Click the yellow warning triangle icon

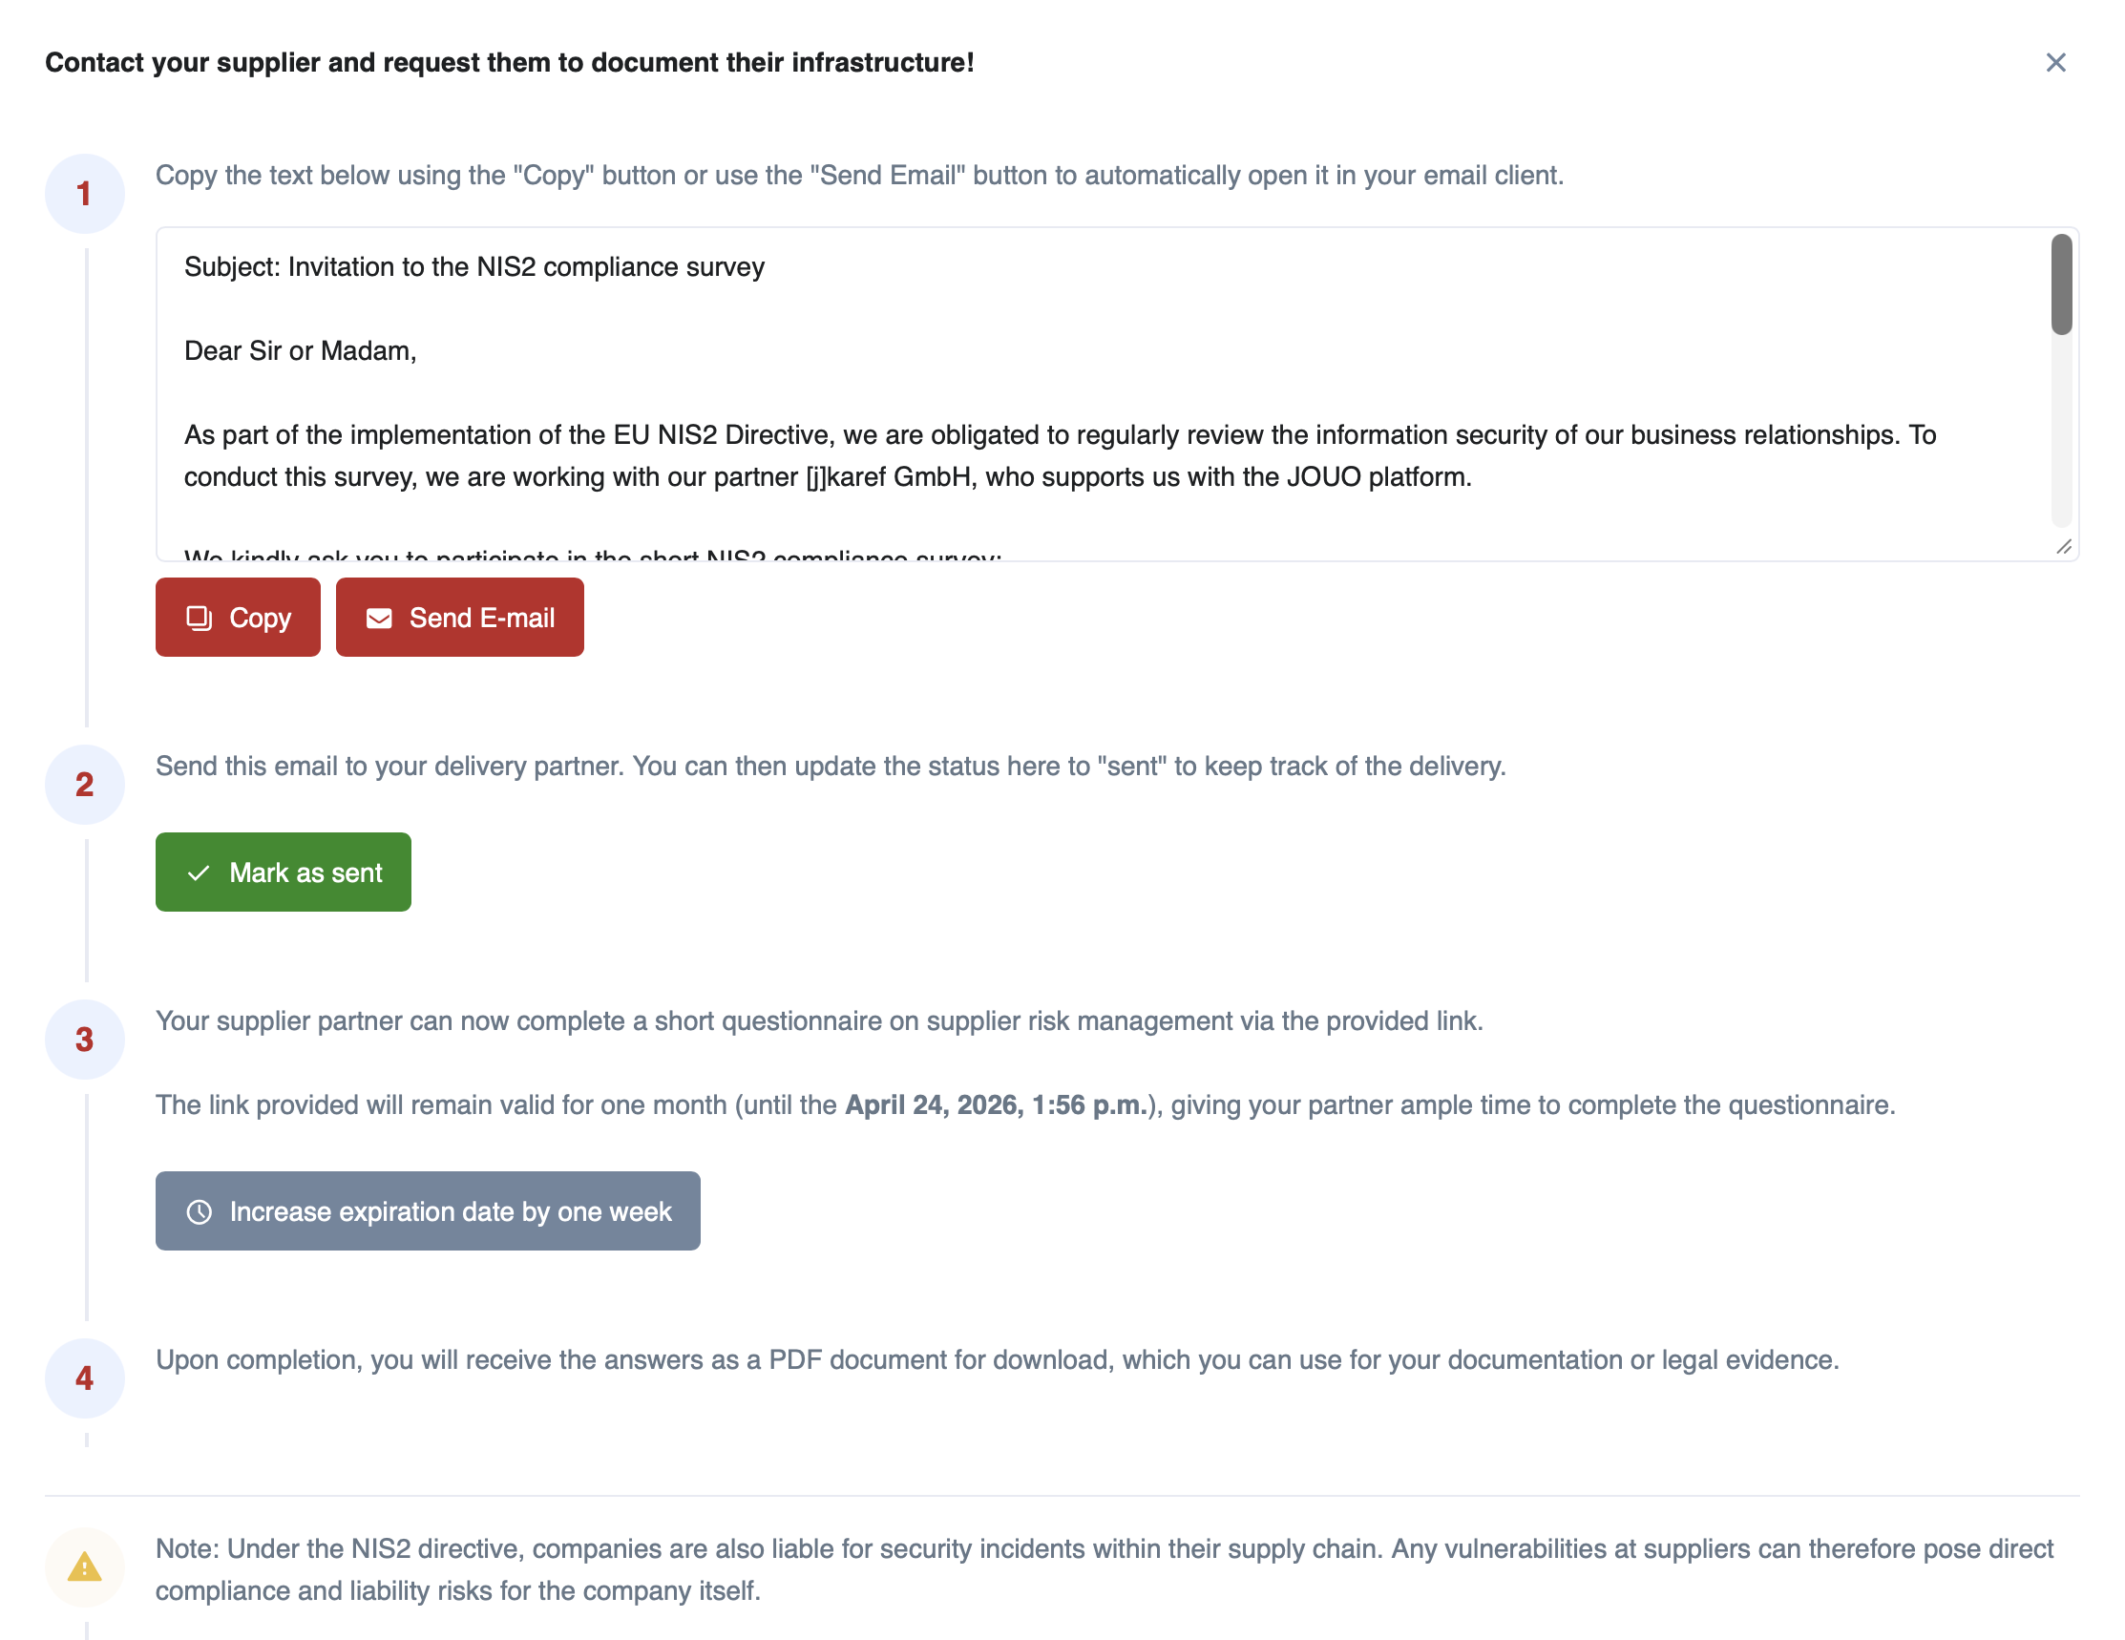(x=85, y=1566)
